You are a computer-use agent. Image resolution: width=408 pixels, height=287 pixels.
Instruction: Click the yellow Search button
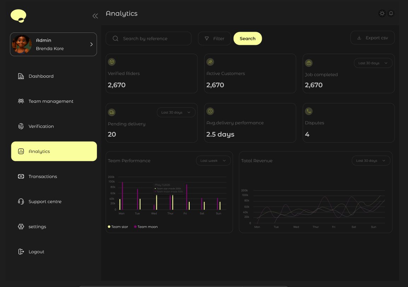247,38
